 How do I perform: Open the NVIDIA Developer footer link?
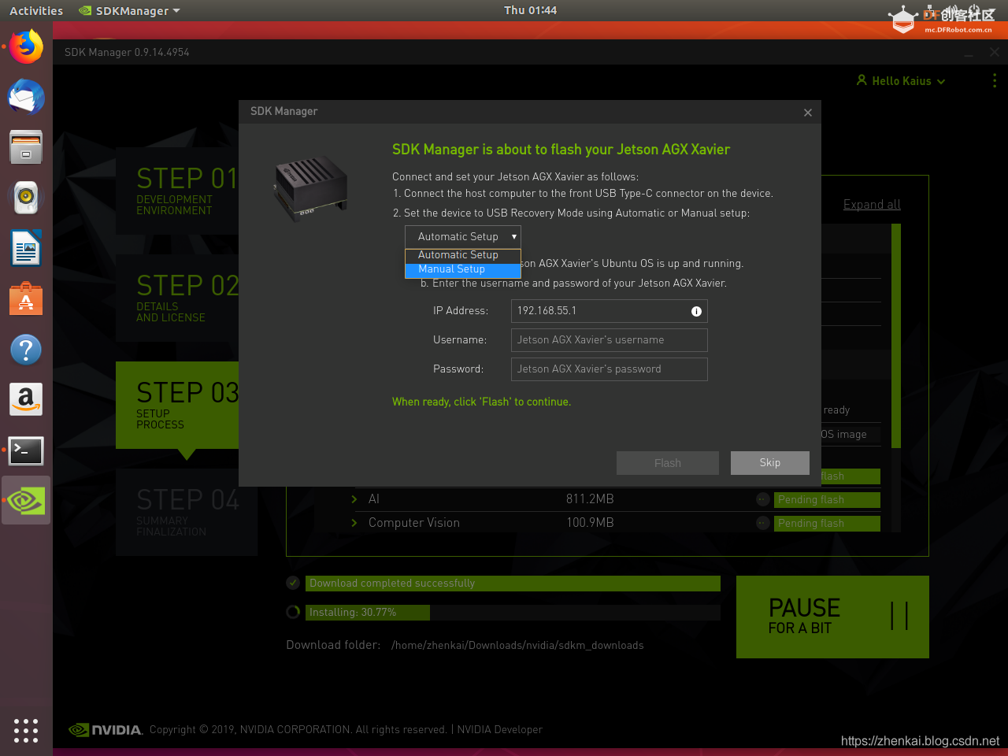point(500,730)
